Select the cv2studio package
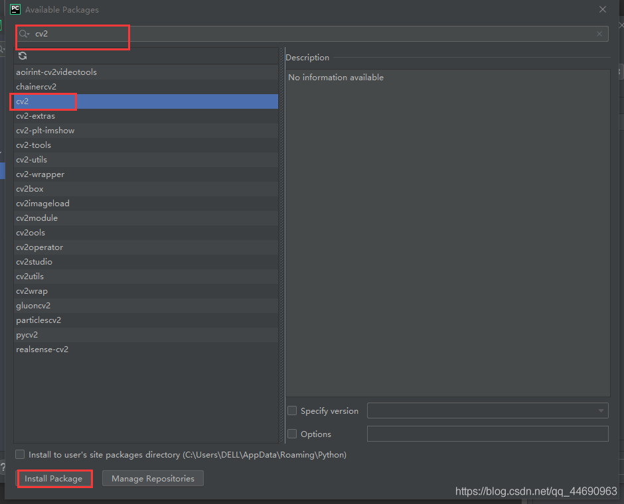 coord(146,261)
